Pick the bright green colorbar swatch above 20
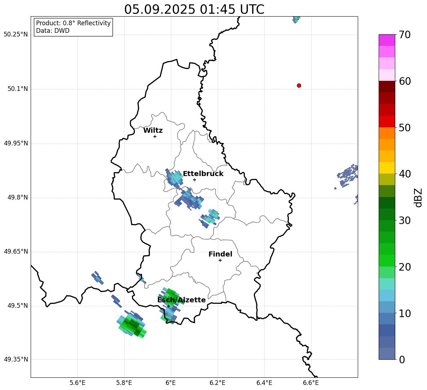Screen dimensions: 427x390 pyautogui.click(x=387, y=260)
